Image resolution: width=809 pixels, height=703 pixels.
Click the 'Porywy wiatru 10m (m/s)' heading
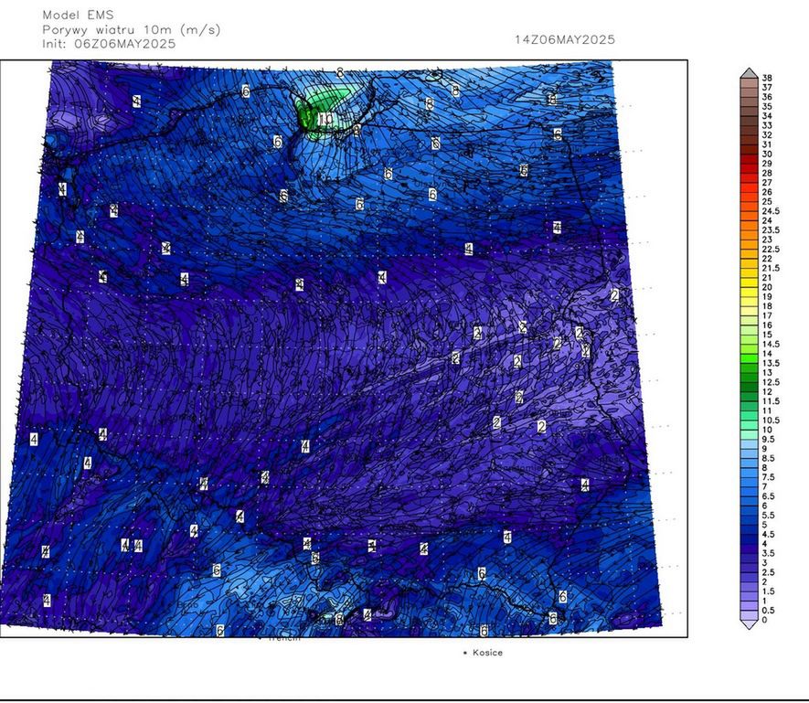tap(132, 30)
